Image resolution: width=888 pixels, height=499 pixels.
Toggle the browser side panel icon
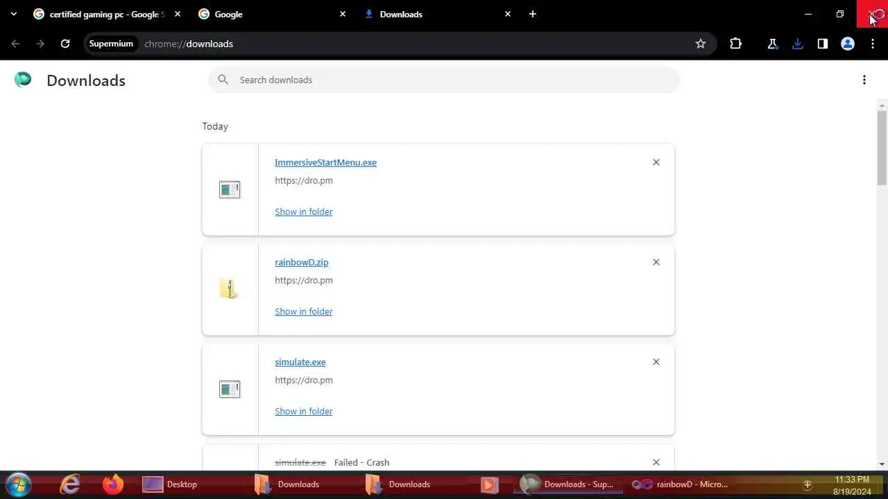pos(823,44)
